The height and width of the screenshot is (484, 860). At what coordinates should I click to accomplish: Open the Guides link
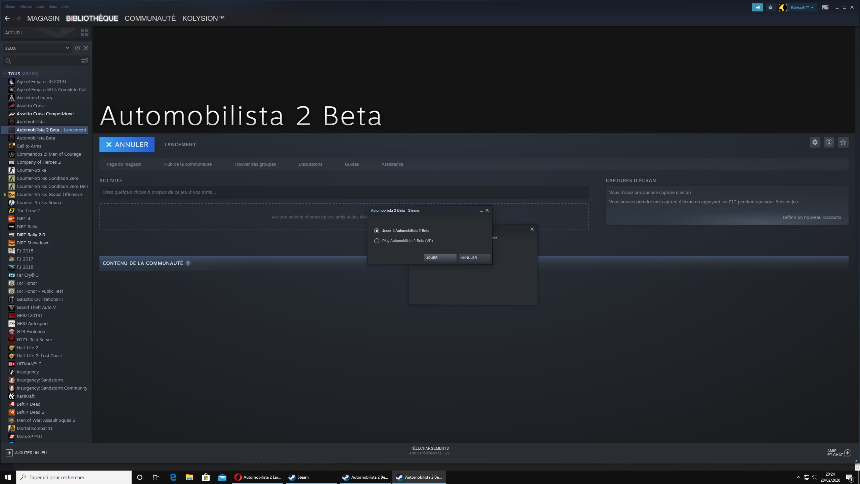(x=352, y=164)
